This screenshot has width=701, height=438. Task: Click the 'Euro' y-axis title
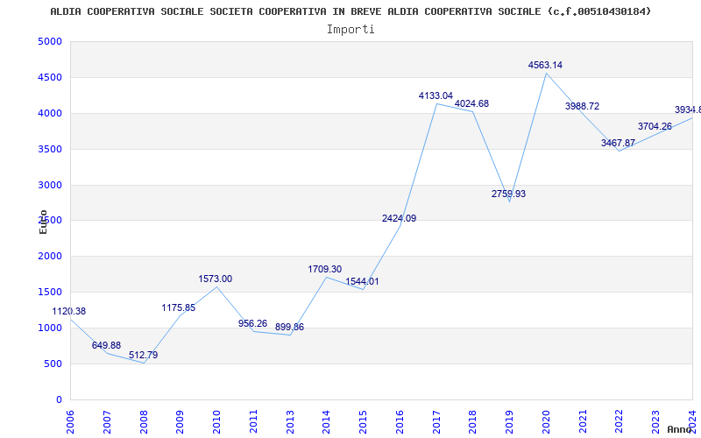(x=43, y=222)
